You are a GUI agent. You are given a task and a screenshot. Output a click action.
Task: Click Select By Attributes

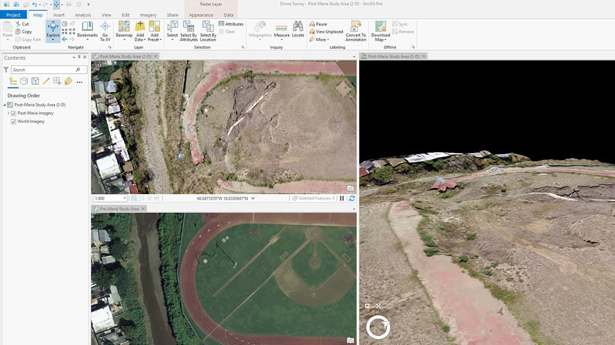click(x=188, y=31)
